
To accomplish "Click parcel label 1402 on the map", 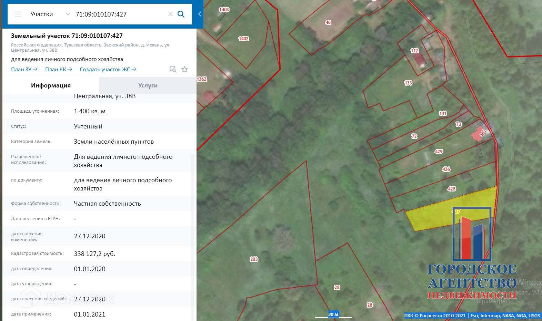I will click(x=244, y=39).
